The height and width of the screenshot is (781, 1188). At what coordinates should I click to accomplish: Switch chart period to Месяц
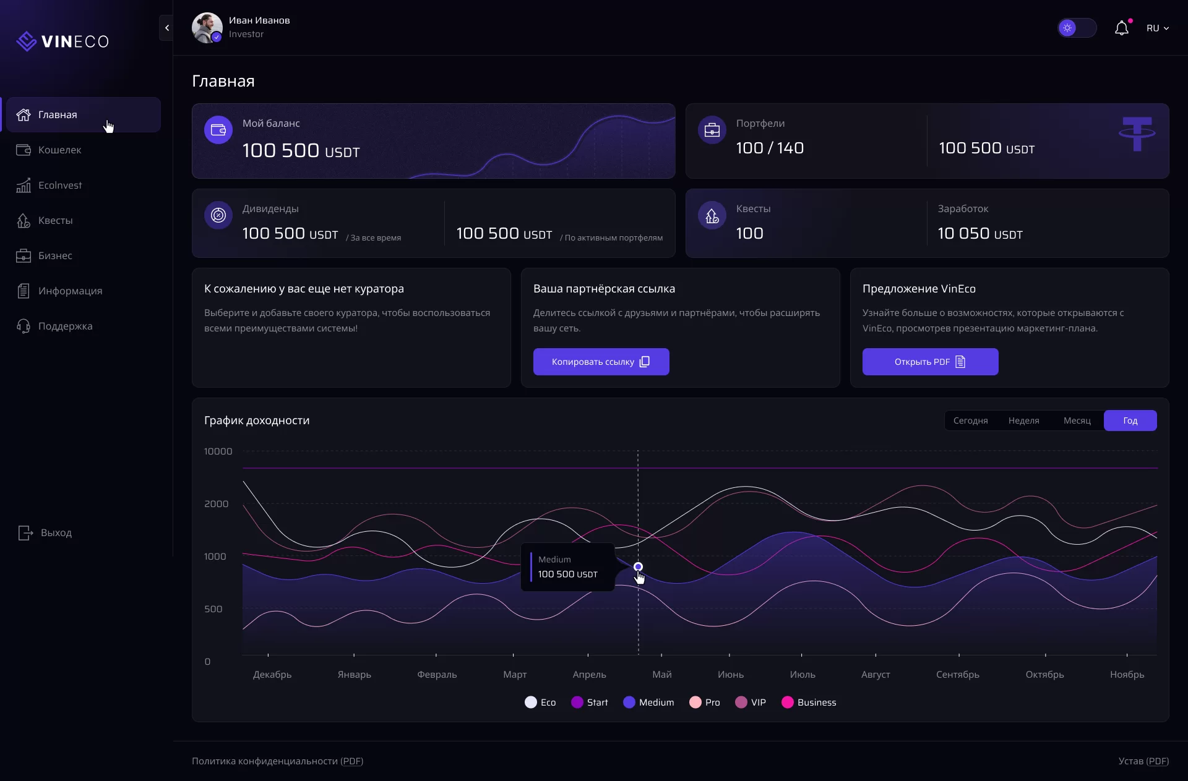tap(1077, 420)
